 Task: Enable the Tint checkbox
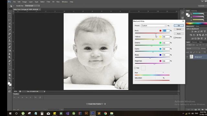coord(135,68)
